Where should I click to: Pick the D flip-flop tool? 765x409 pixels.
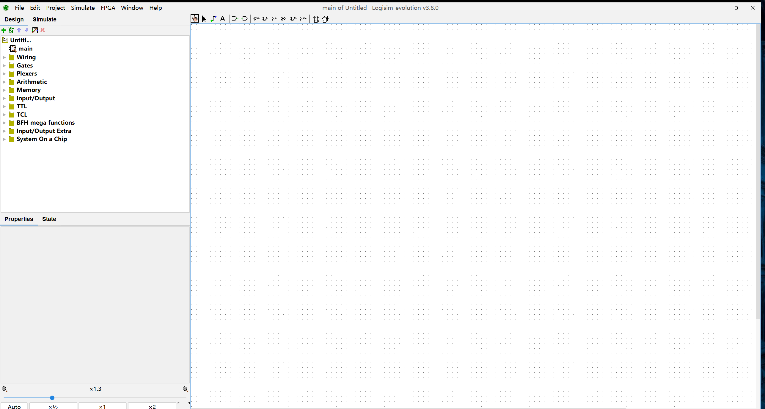coord(316,19)
